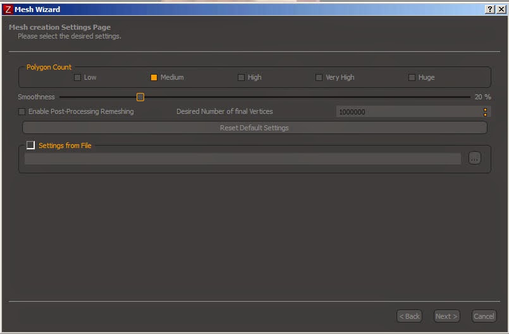509x334 pixels.
Task: Open file browser with the ellipsis button
Action: 475,158
